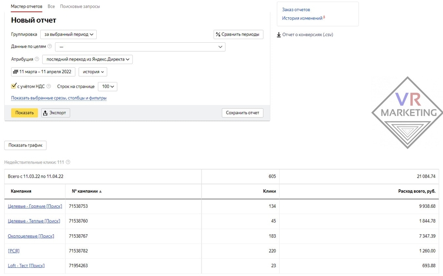This screenshot has height=276, width=443.
Task: Switch to the Поисковые запросы tab
Action: pos(80,6)
